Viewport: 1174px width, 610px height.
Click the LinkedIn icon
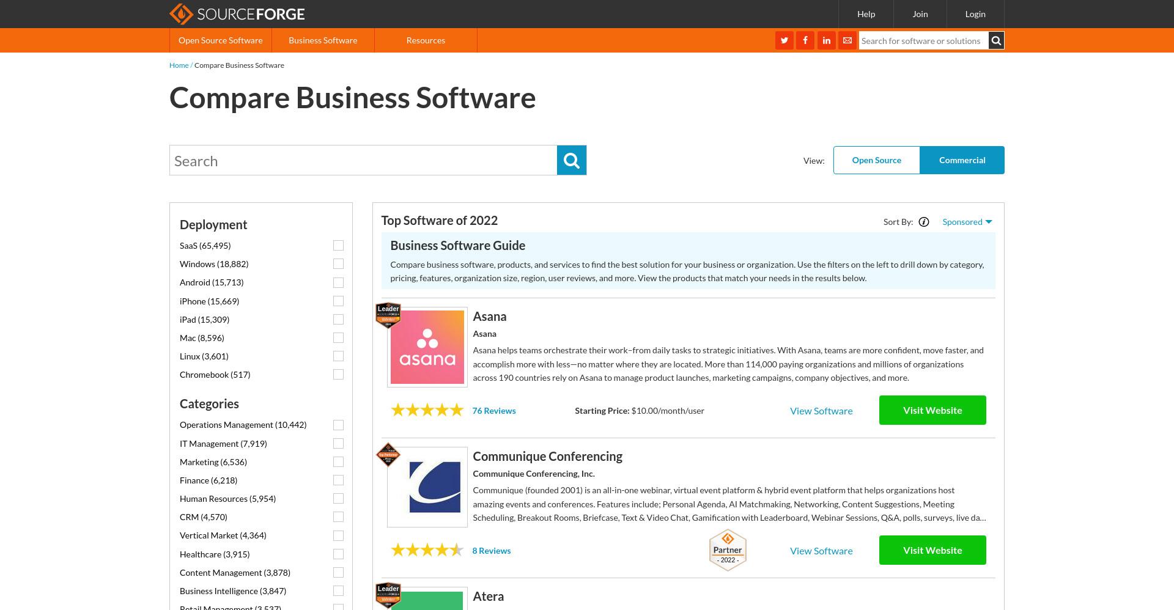pos(826,40)
